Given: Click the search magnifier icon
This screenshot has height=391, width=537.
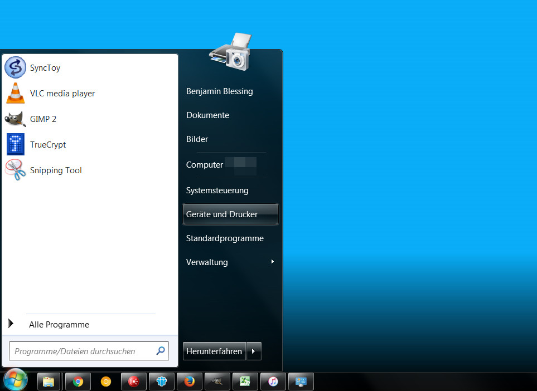Looking at the screenshot, I should [x=161, y=351].
